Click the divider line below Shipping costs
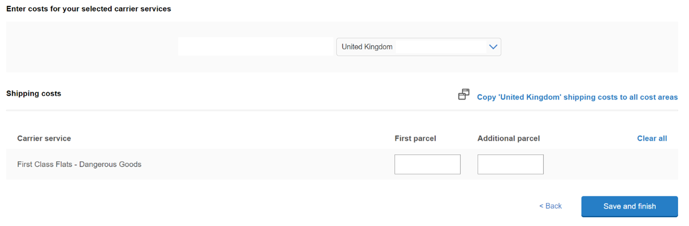The image size is (689, 226). (342, 110)
